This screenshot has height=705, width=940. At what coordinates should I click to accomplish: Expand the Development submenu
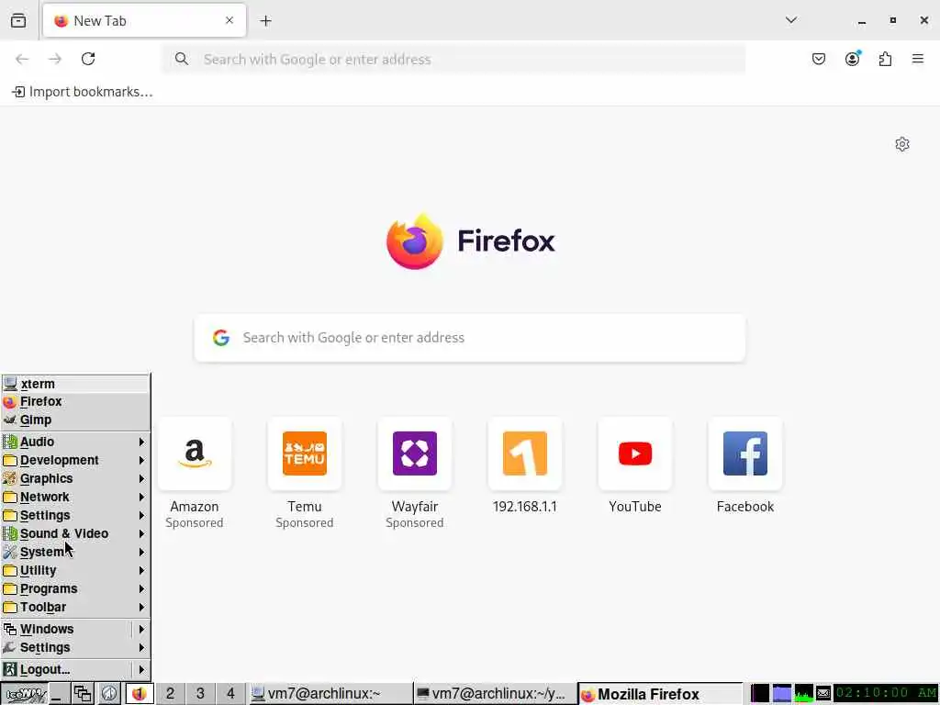[x=75, y=461]
